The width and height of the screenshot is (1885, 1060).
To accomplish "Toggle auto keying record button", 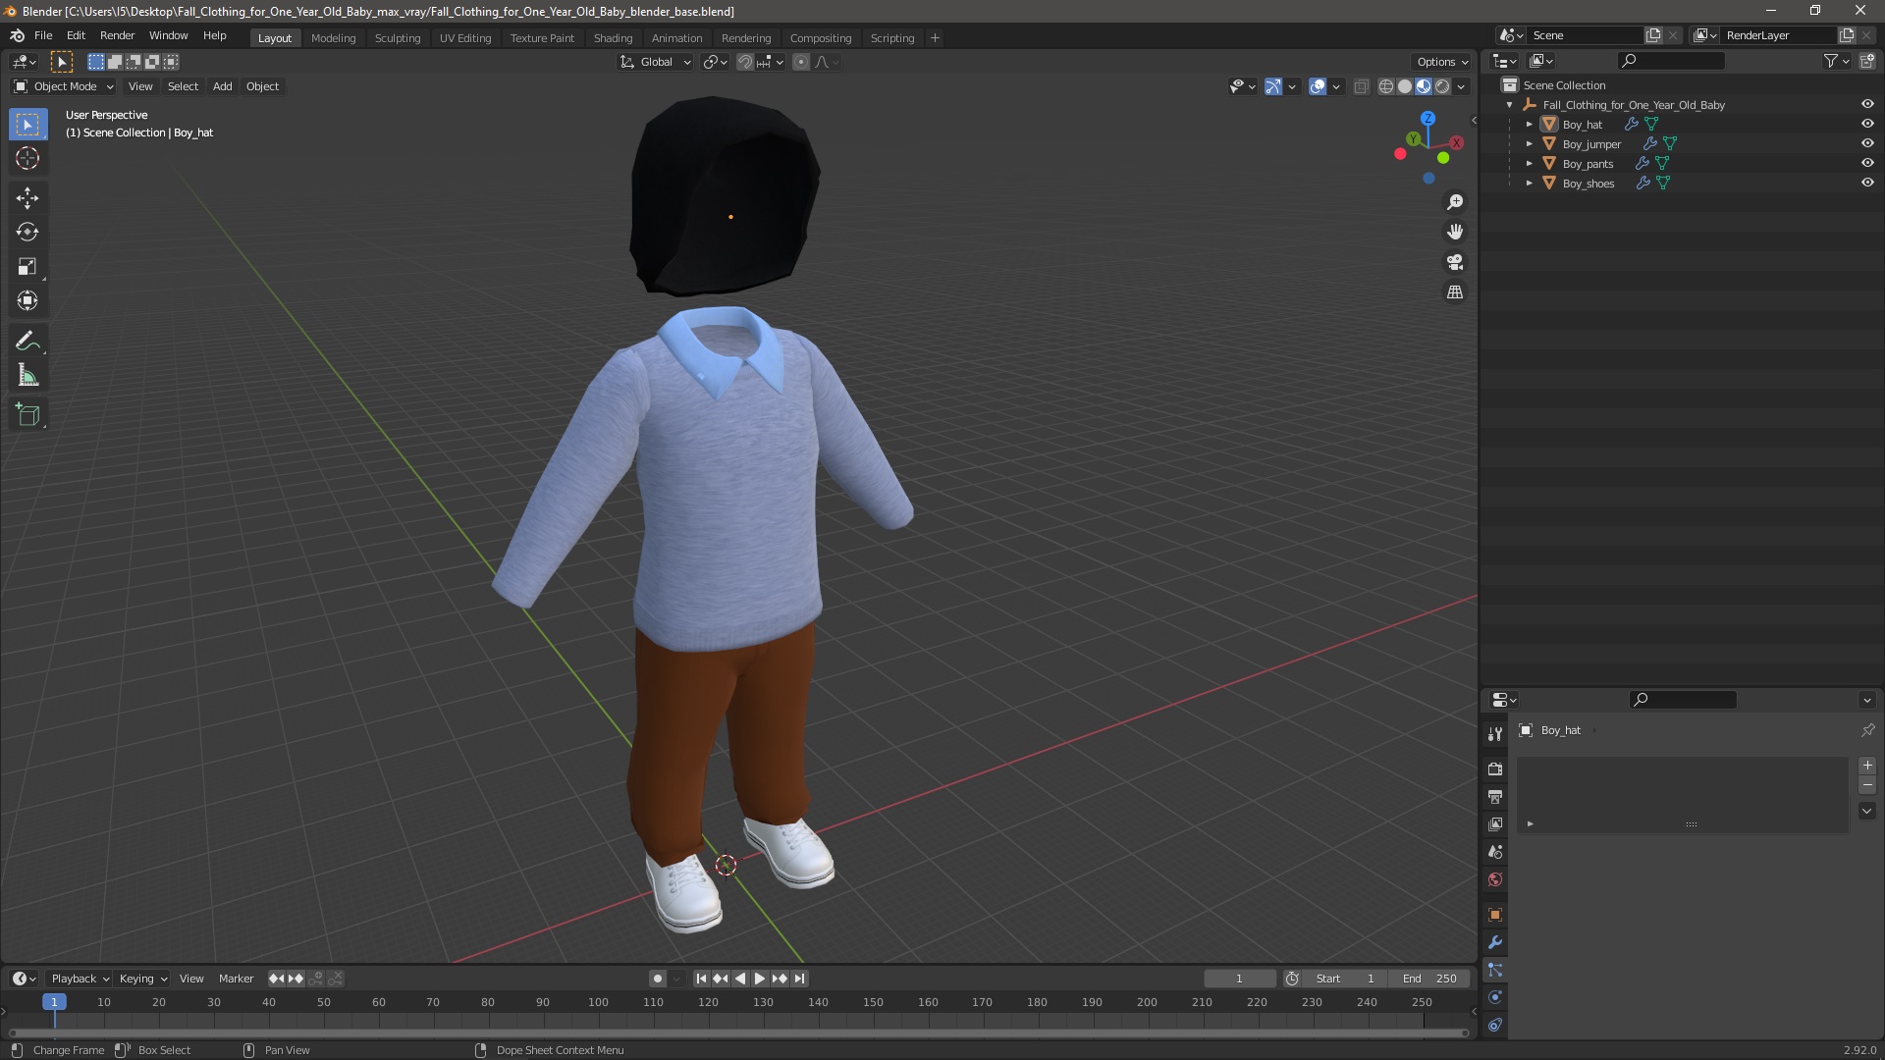I will pyautogui.click(x=658, y=979).
